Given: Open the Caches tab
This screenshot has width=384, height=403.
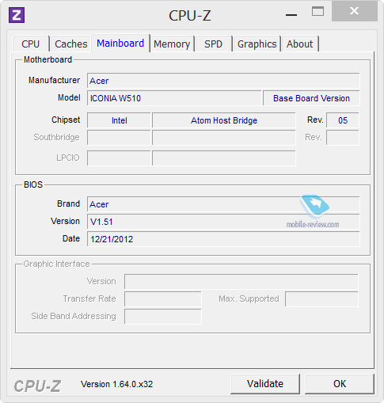Looking at the screenshot, I should click(70, 44).
